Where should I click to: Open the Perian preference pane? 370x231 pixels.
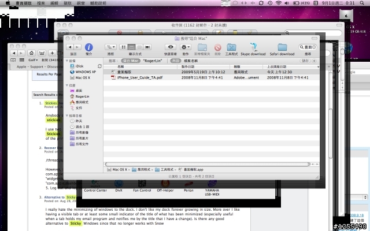(188, 186)
